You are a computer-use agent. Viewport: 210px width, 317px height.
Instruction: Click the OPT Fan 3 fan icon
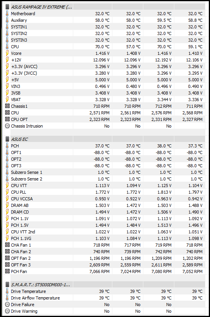pos(7,264)
